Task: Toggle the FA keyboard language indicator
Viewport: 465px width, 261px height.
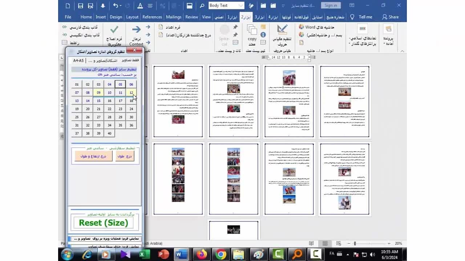Action: click(x=331, y=254)
